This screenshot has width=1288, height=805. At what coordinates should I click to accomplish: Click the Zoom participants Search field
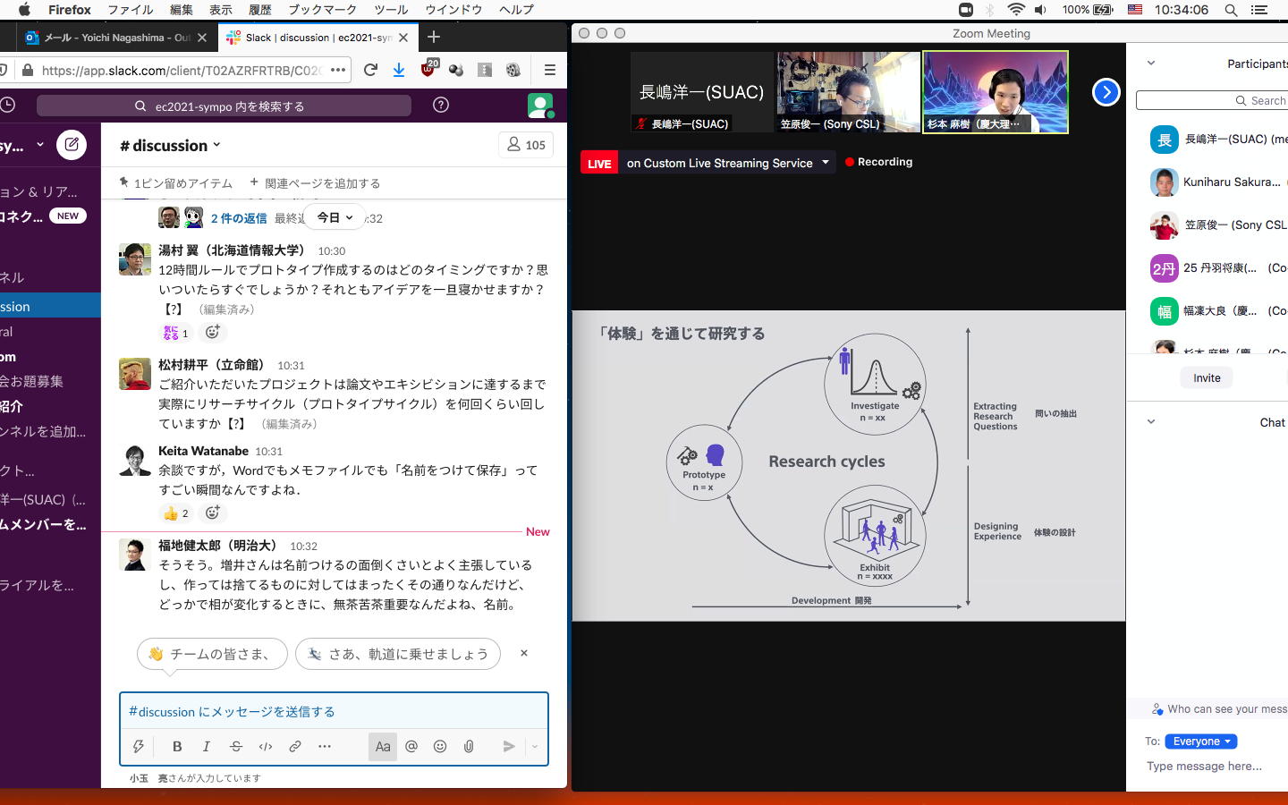point(1212,100)
